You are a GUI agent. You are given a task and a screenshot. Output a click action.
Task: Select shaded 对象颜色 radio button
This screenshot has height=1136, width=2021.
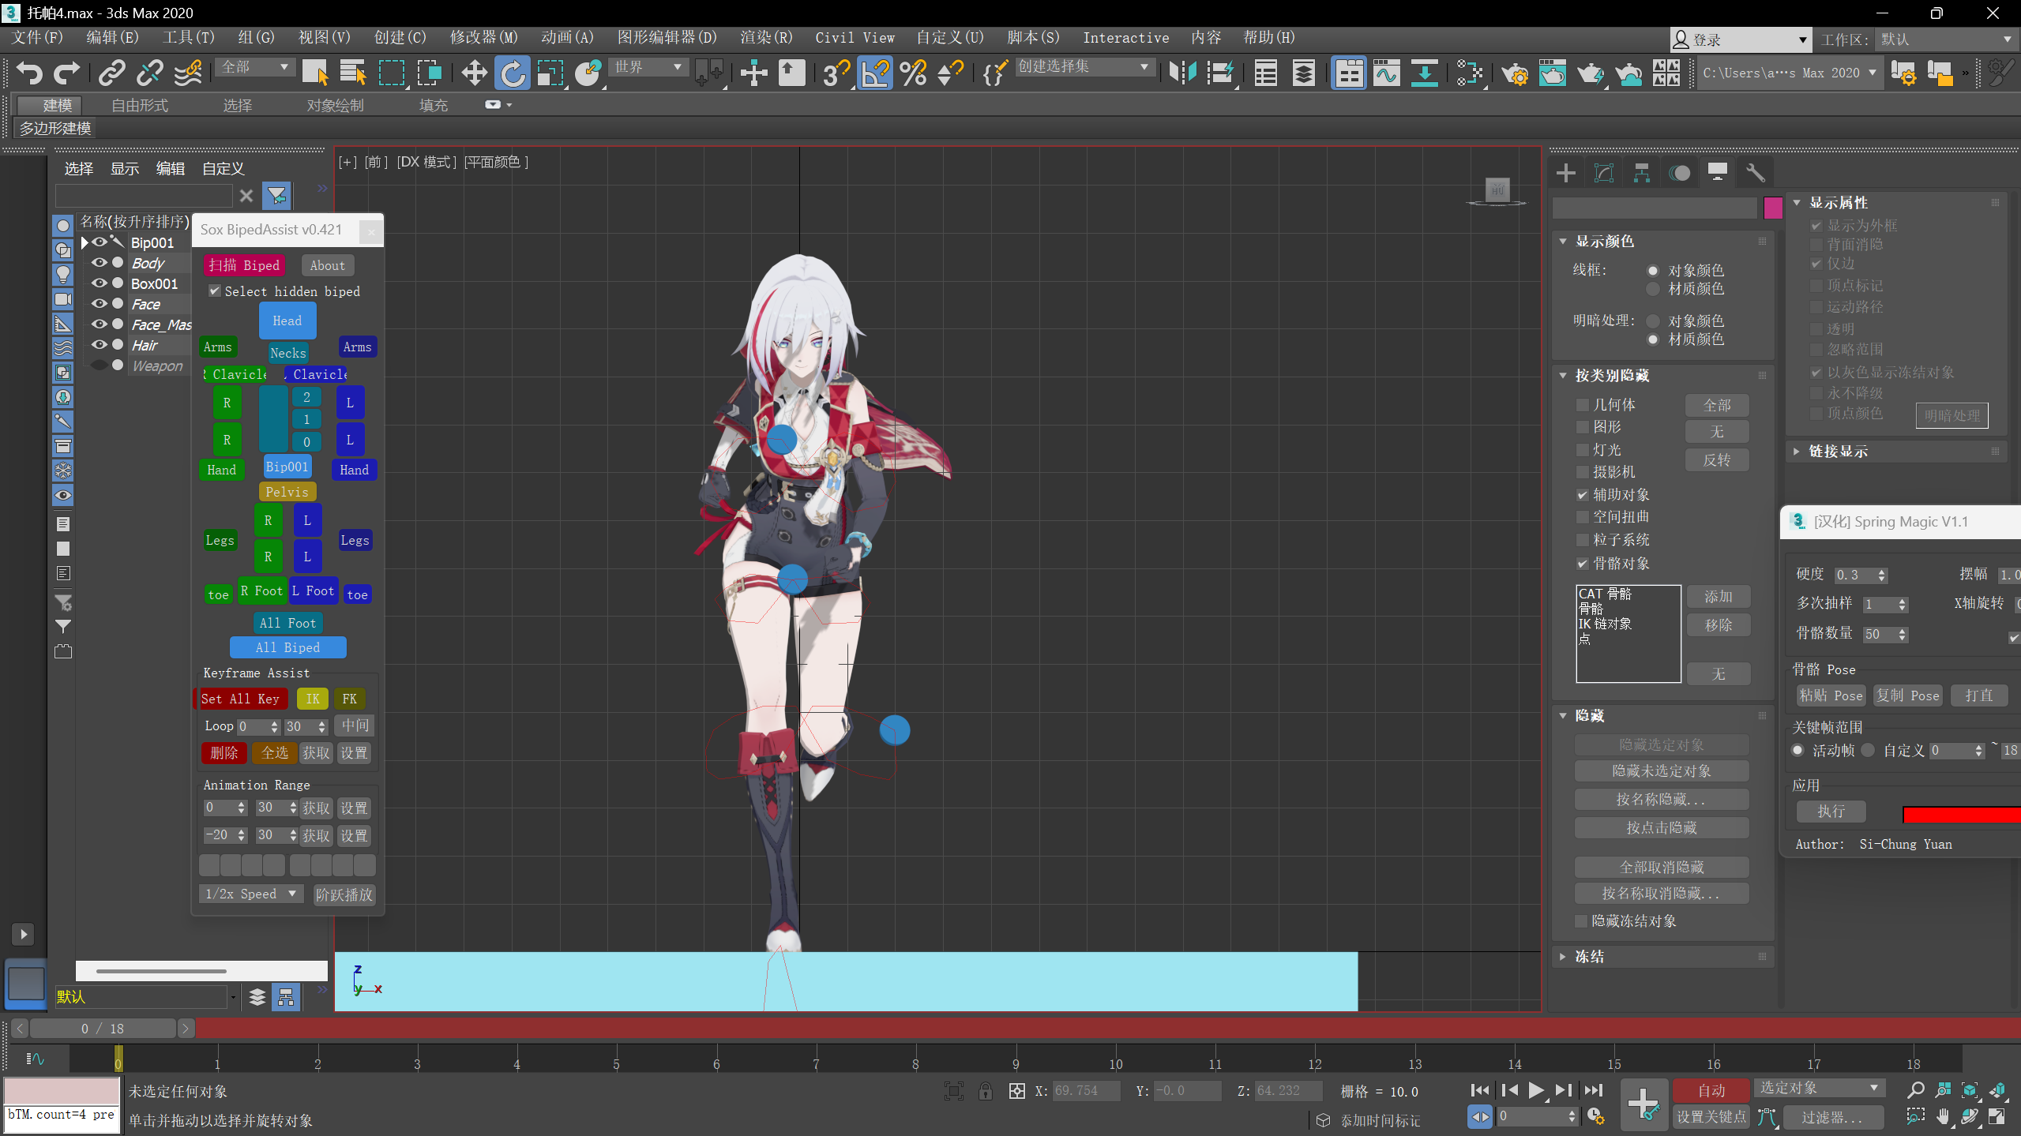[x=1652, y=321]
